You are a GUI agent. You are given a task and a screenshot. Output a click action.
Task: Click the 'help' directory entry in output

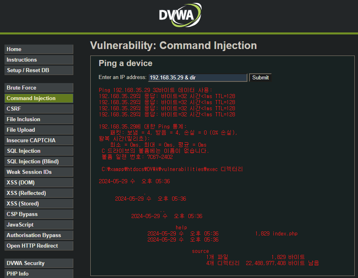click(x=181, y=227)
